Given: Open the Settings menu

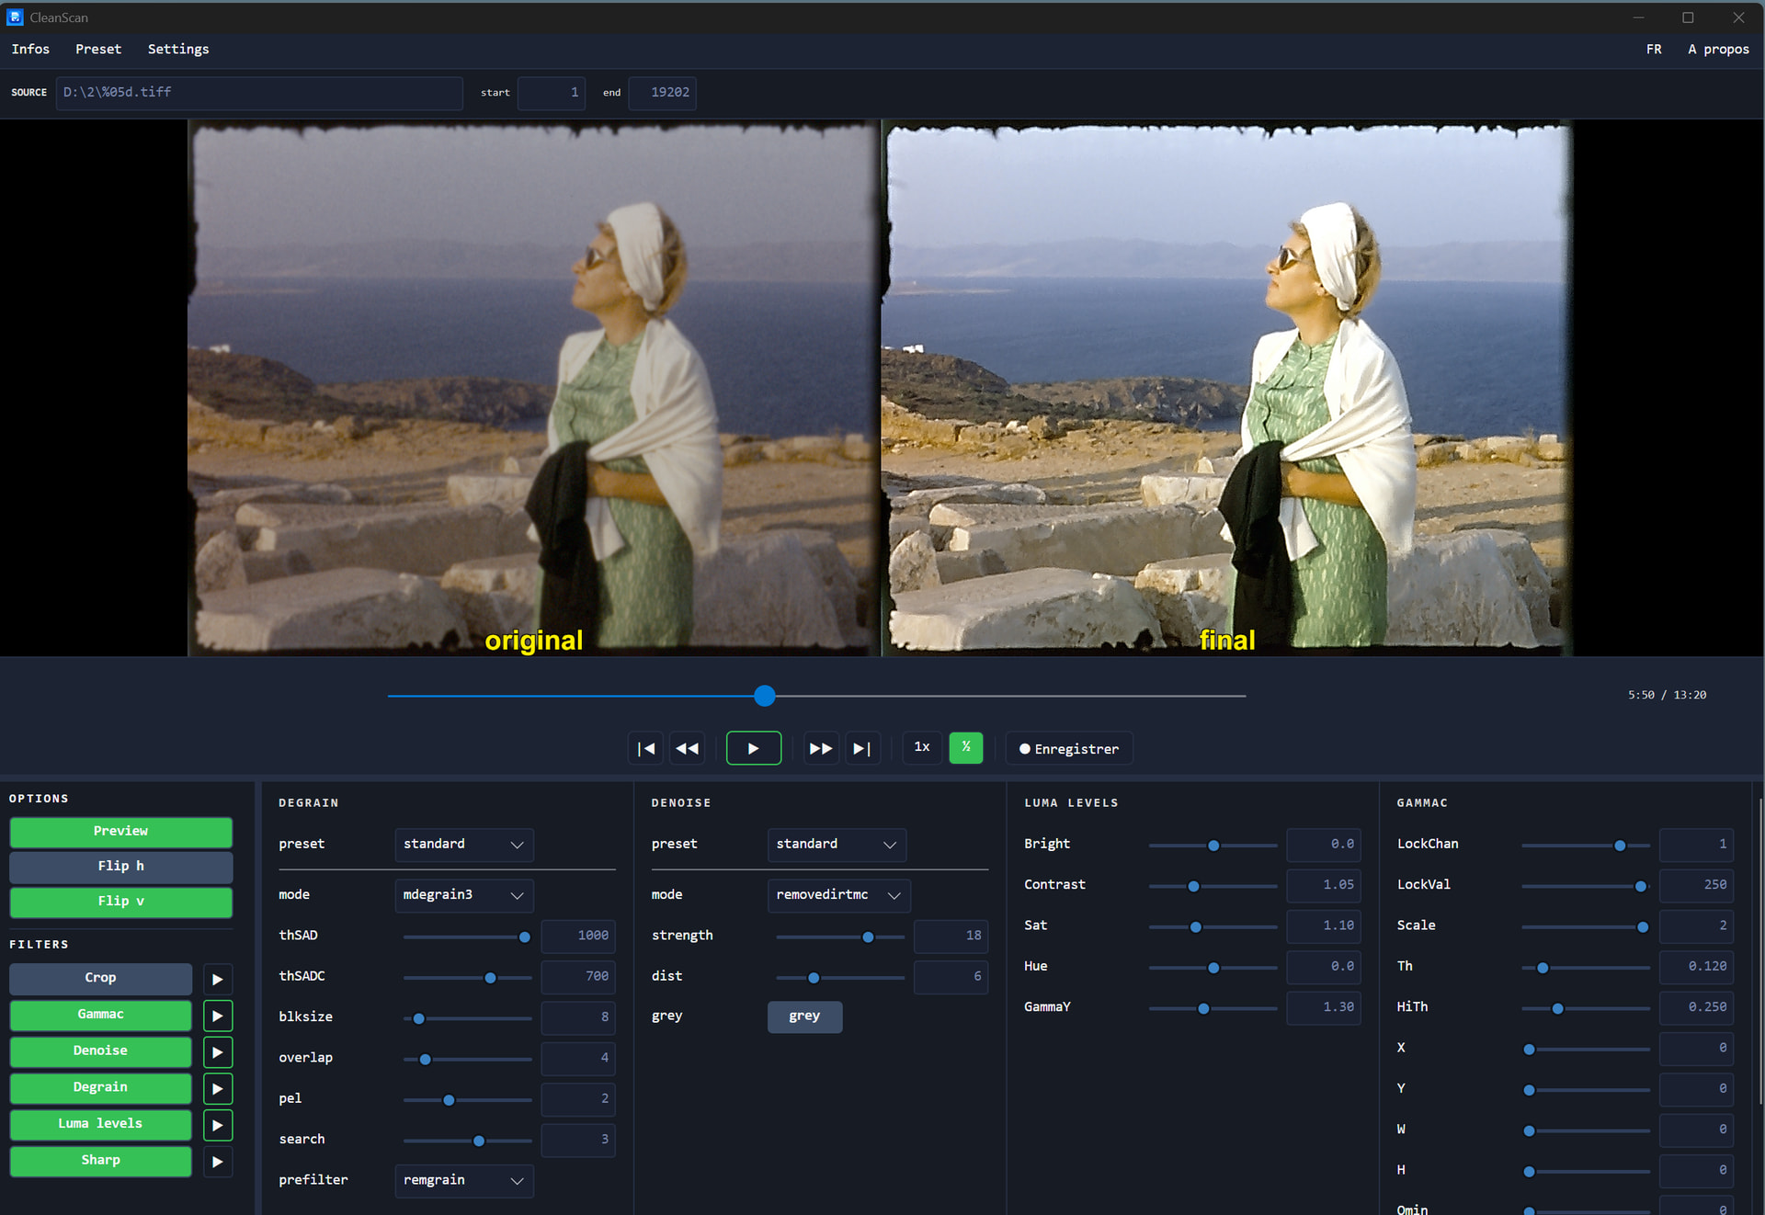Looking at the screenshot, I should (178, 49).
